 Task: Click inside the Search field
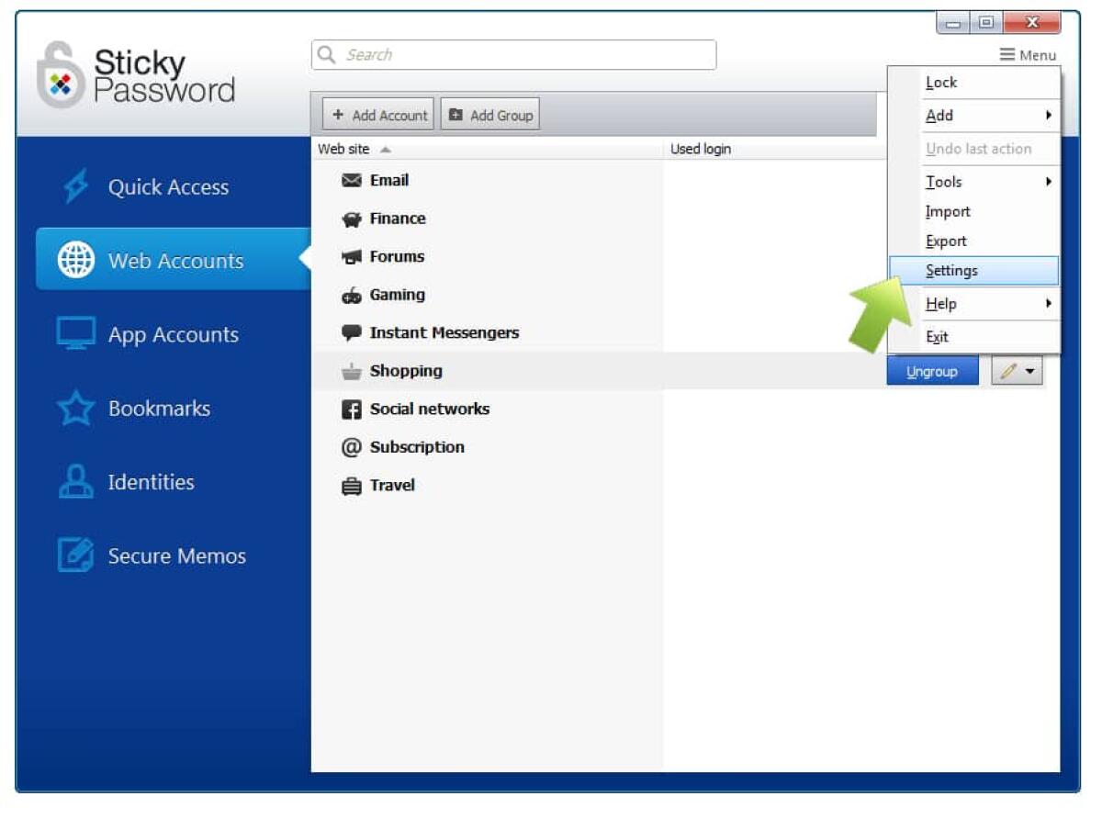514,54
